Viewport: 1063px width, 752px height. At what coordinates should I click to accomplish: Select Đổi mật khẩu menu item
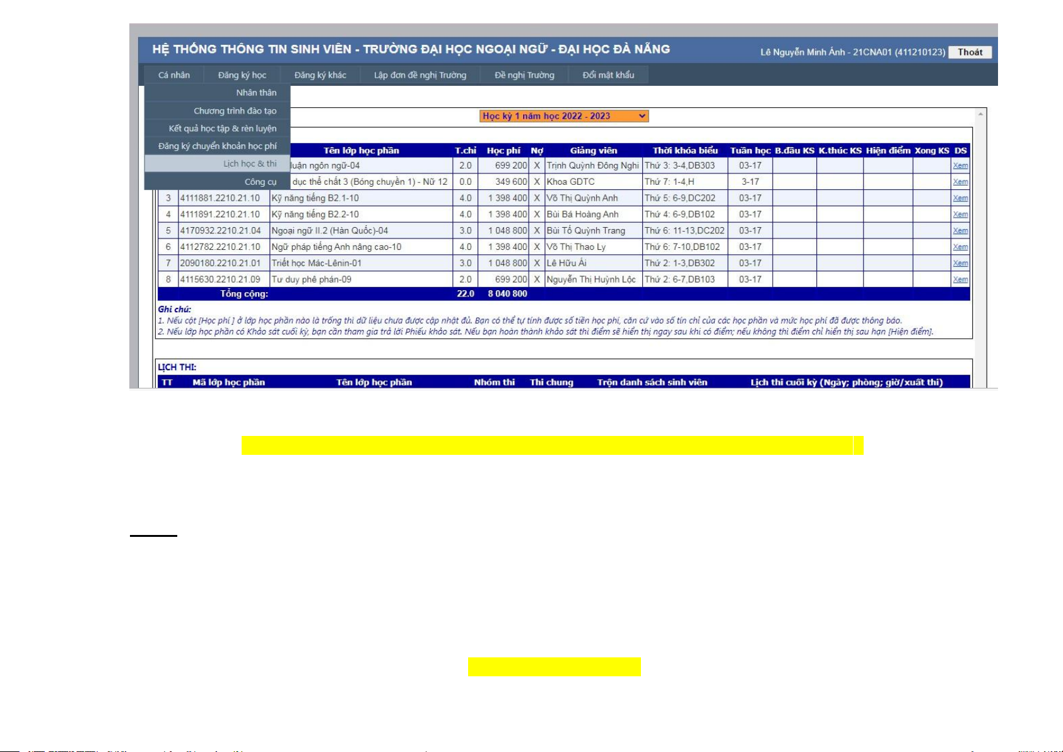point(608,75)
